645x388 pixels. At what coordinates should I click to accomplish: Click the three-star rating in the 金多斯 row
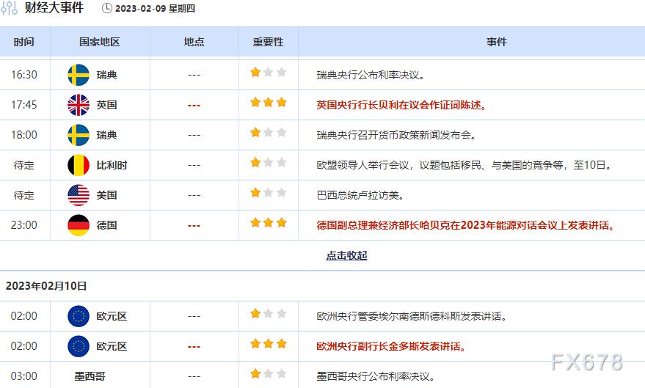pyautogui.click(x=269, y=343)
